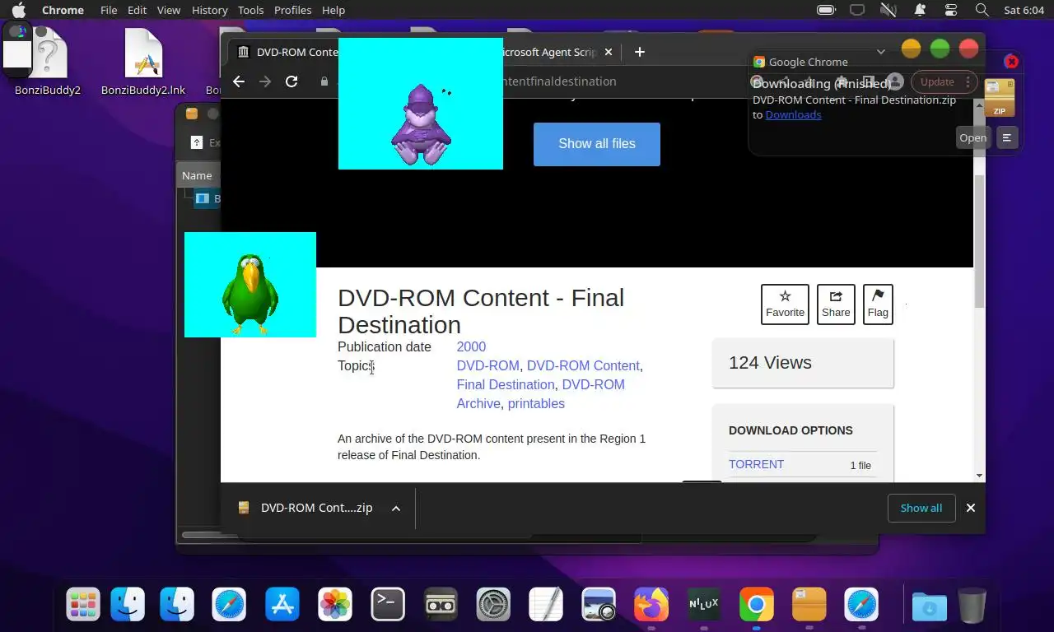
Task: Click the Chrome icon in the dock
Action: 757,605
